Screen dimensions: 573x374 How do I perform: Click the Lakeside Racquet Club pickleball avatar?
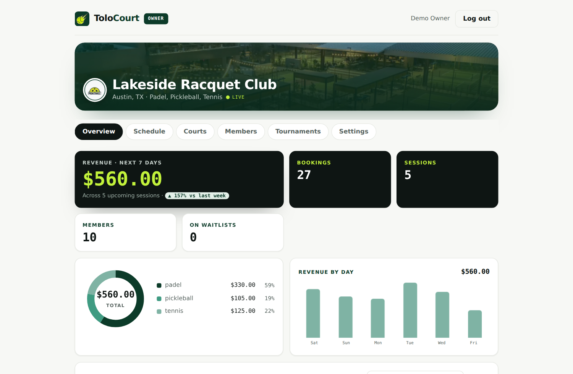(95, 90)
